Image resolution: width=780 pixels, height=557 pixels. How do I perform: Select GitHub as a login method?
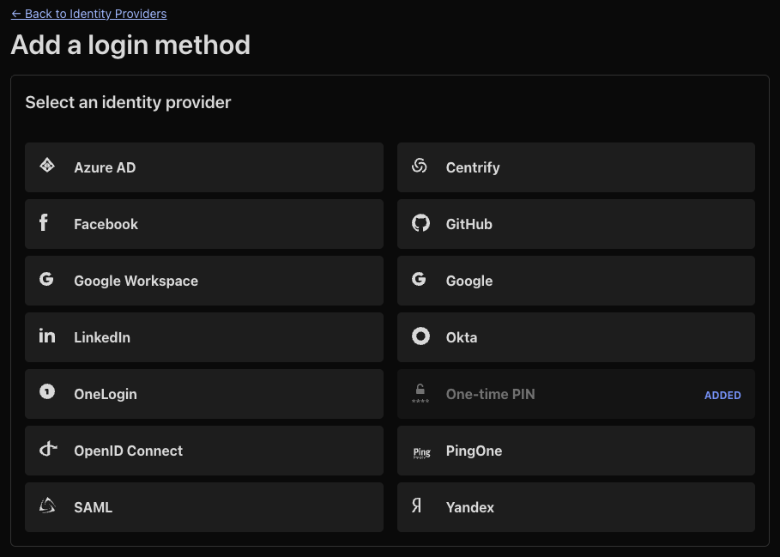[x=575, y=223]
